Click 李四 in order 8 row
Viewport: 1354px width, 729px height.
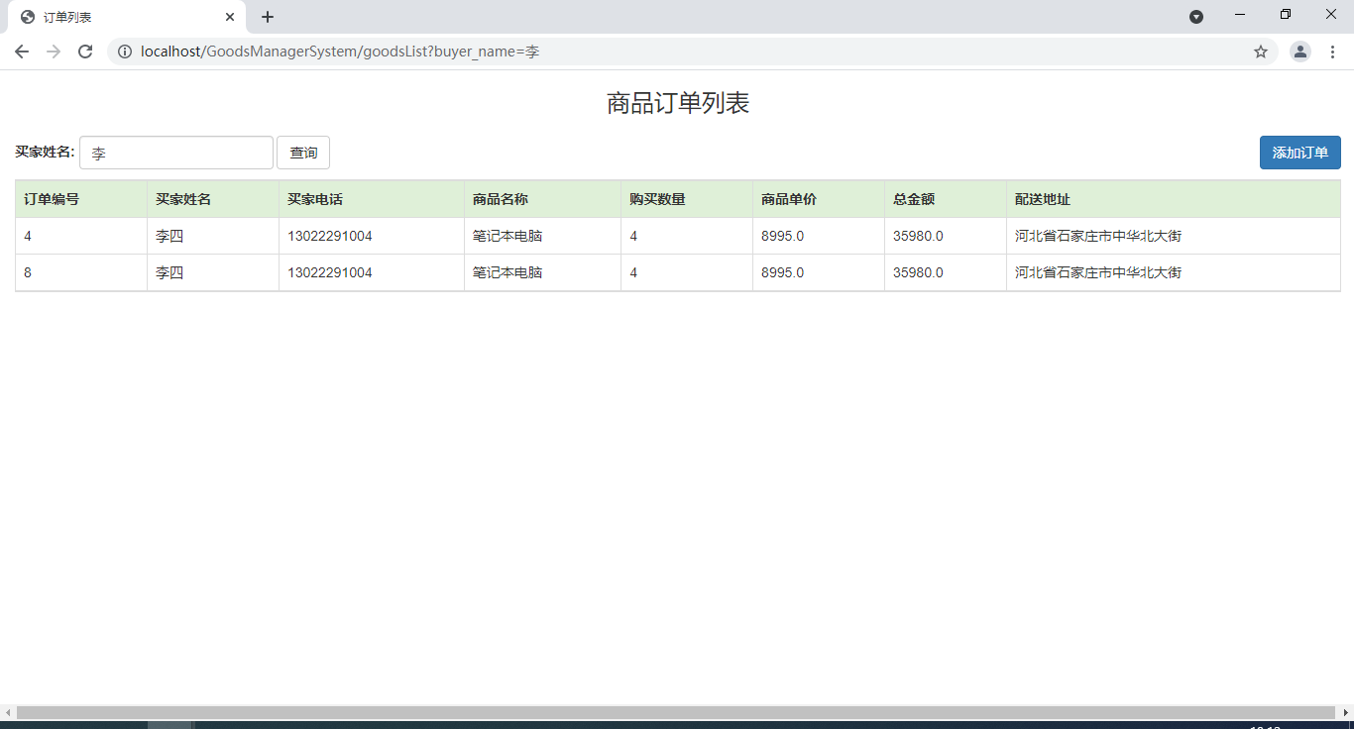pos(169,272)
